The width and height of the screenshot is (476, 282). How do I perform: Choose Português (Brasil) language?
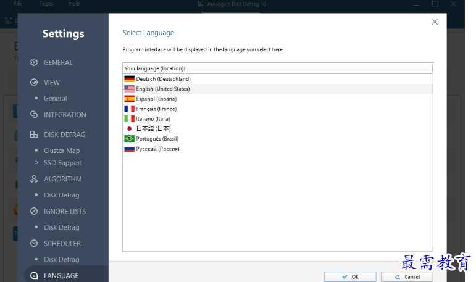tap(277, 139)
